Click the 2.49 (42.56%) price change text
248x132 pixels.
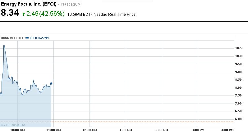point(45,14)
